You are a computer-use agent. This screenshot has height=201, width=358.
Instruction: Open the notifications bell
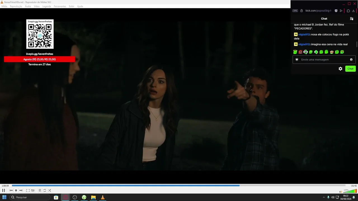[354, 197]
